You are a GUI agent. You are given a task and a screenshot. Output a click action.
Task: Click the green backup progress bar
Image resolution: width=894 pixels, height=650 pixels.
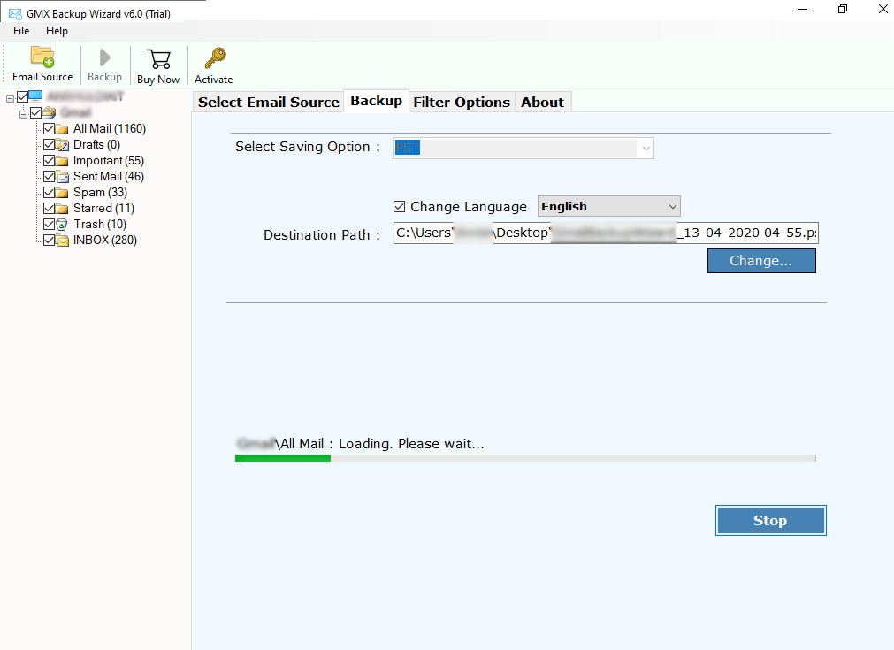pos(525,458)
